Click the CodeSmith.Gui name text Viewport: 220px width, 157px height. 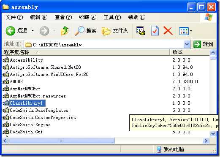click(26, 132)
